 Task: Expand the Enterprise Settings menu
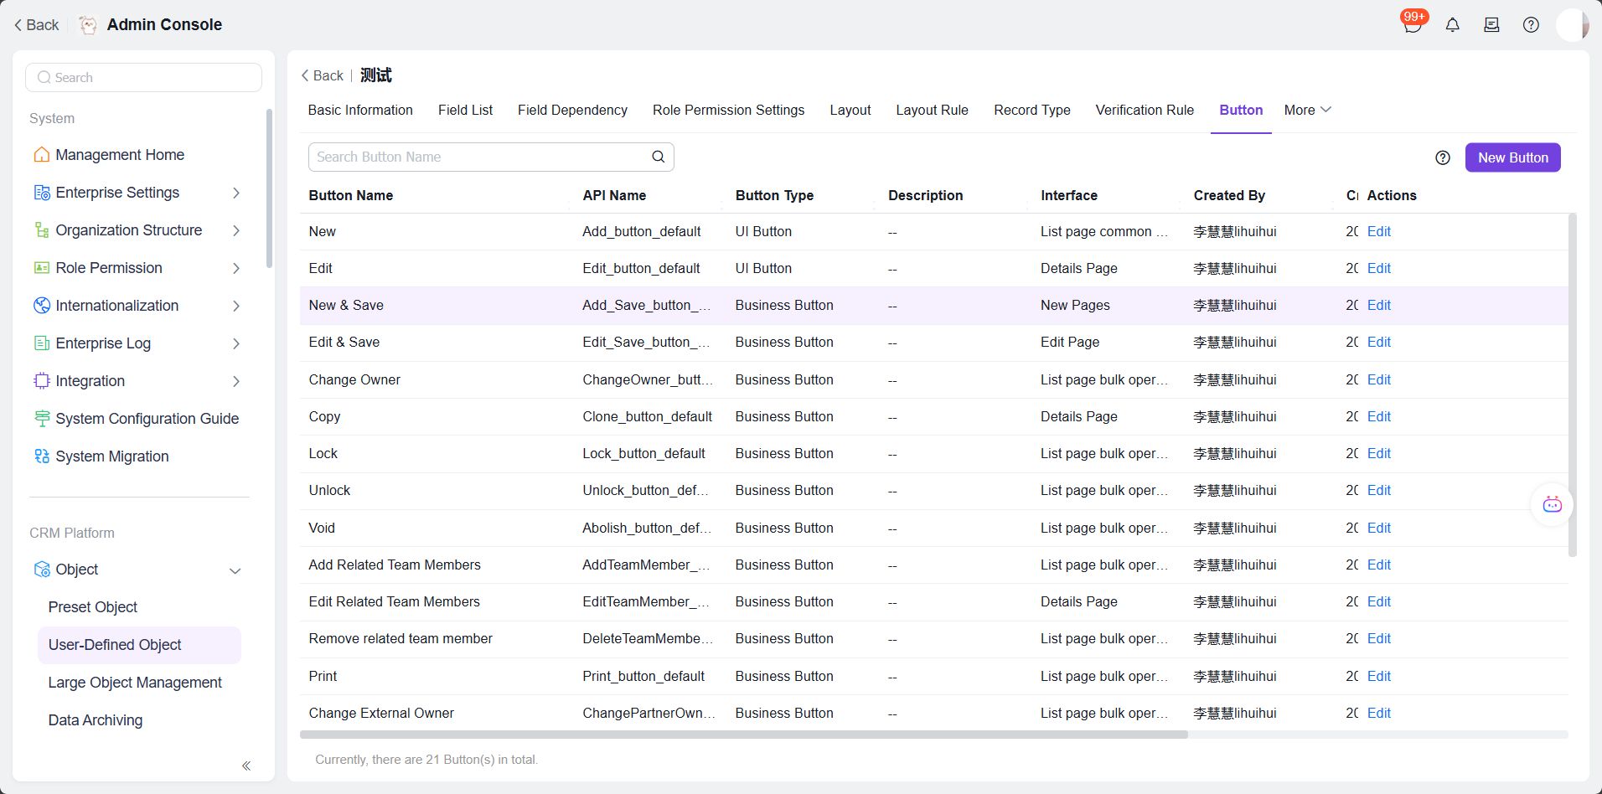(235, 193)
